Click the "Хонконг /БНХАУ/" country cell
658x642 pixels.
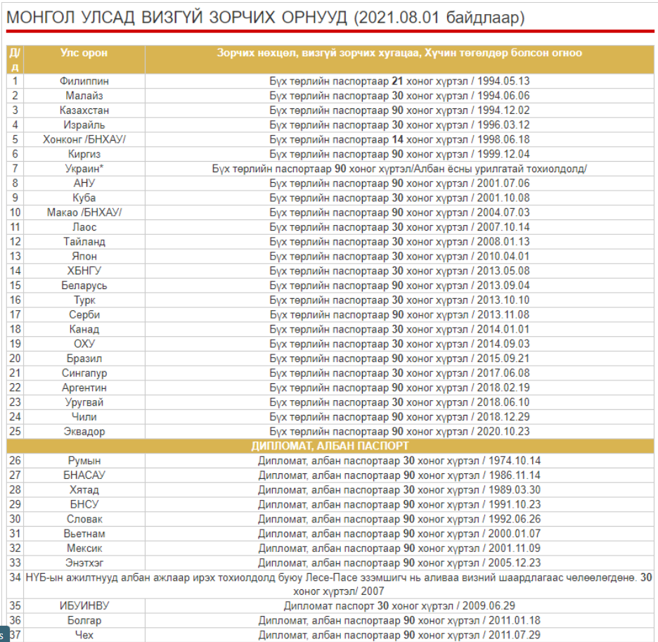(x=84, y=139)
